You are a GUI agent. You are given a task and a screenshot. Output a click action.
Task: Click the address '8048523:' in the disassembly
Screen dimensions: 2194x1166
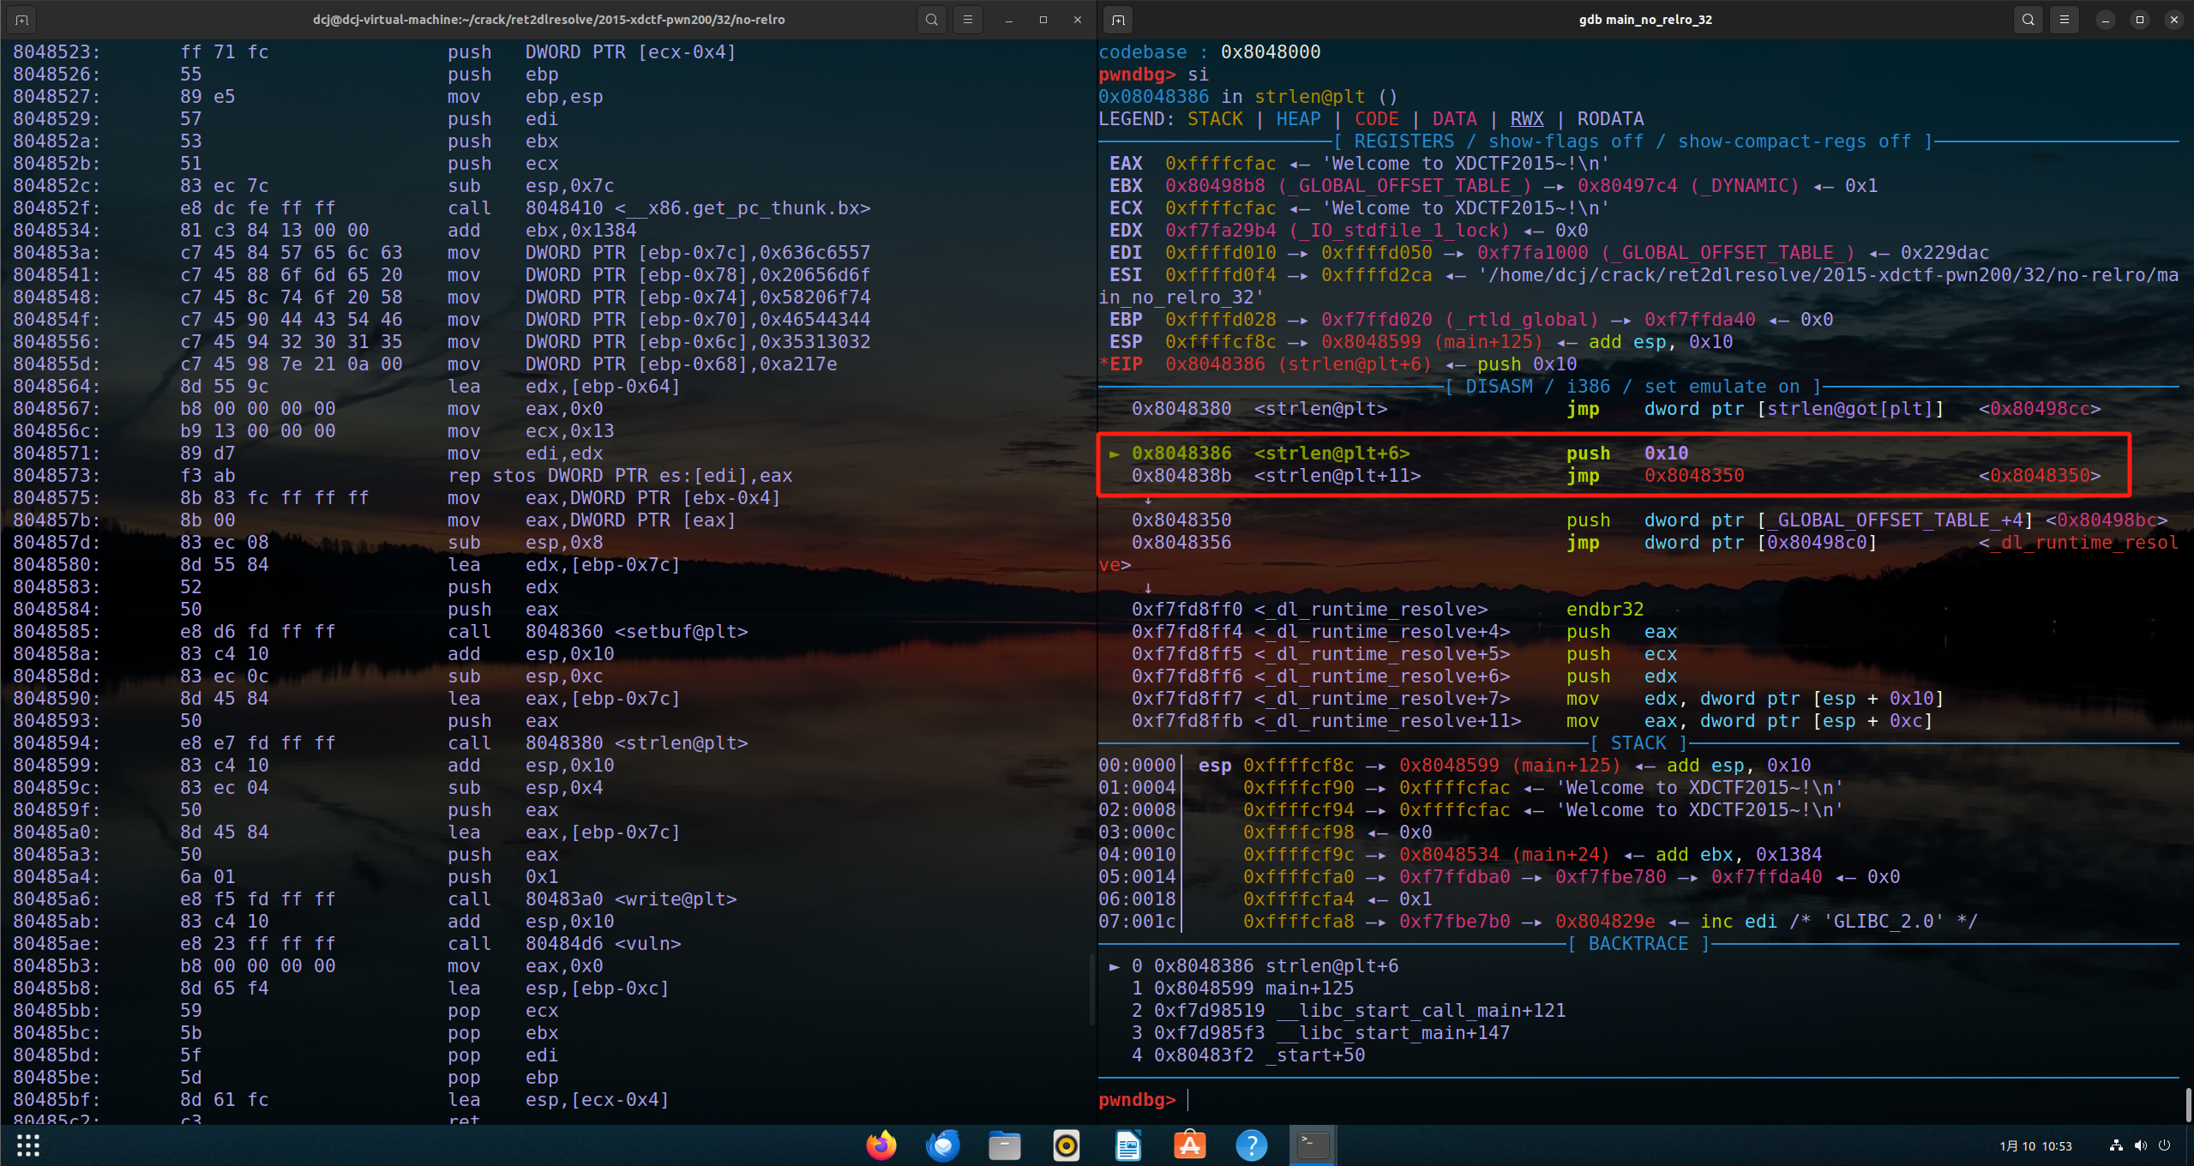[x=57, y=52]
